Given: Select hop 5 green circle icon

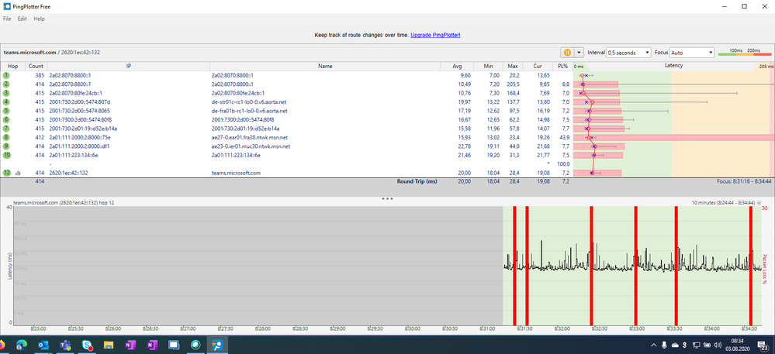Looking at the screenshot, I should coord(6,111).
